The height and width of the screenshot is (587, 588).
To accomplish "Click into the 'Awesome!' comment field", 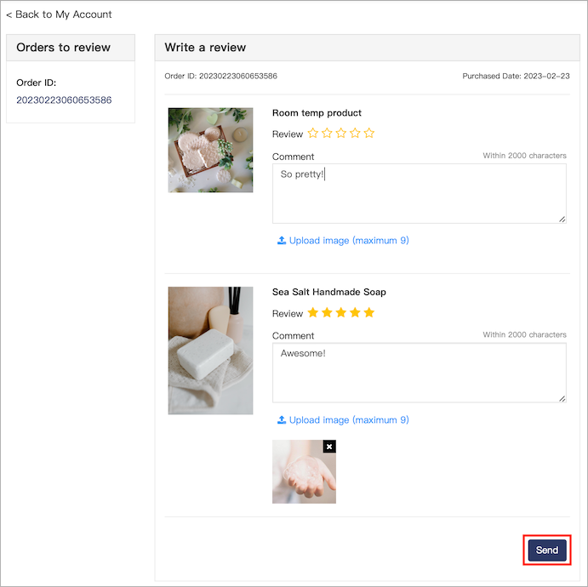I will [420, 373].
